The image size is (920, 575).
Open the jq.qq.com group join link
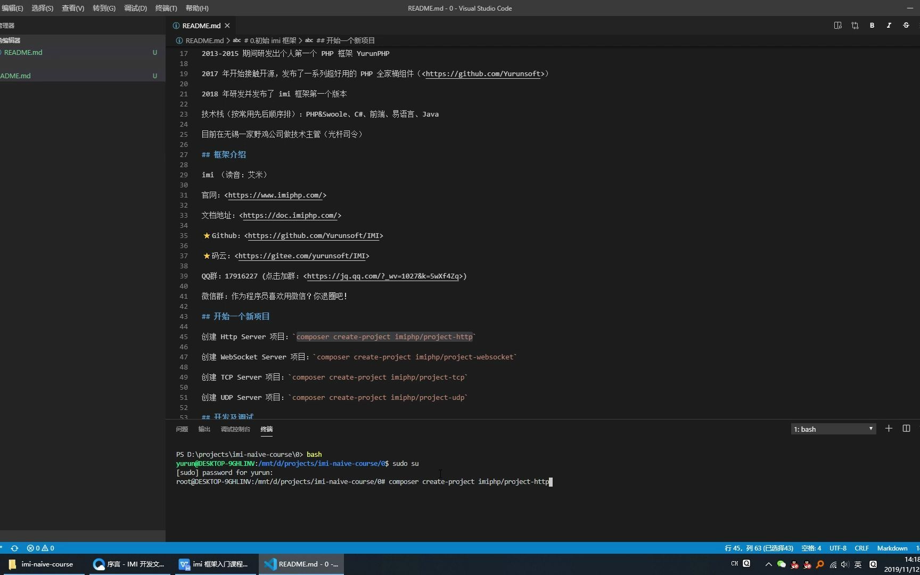pos(383,276)
